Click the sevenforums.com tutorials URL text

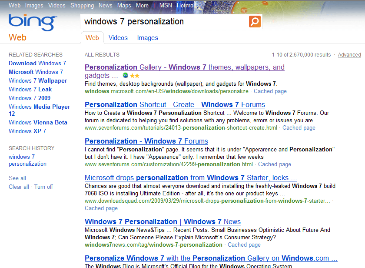[181, 128]
